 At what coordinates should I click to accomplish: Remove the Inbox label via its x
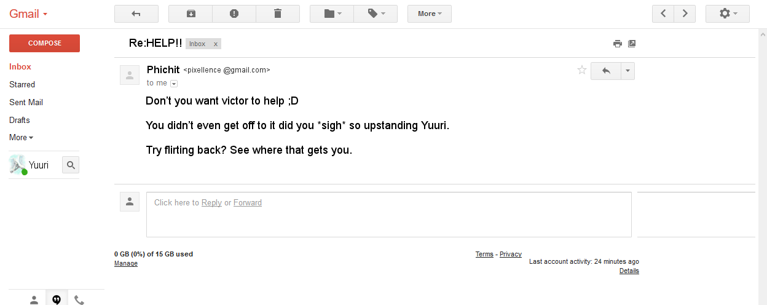pyautogui.click(x=216, y=44)
